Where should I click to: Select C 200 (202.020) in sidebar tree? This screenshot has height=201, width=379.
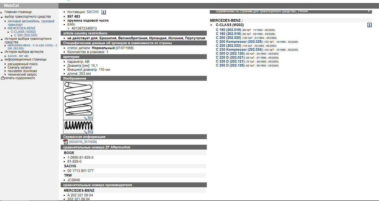click(25, 35)
